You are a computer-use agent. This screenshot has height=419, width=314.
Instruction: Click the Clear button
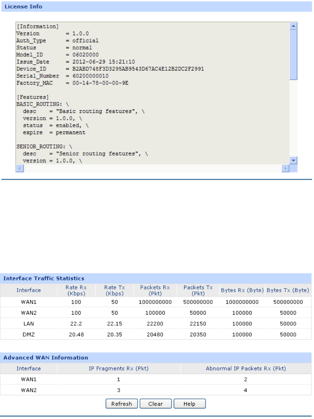pyautogui.click(x=156, y=404)
